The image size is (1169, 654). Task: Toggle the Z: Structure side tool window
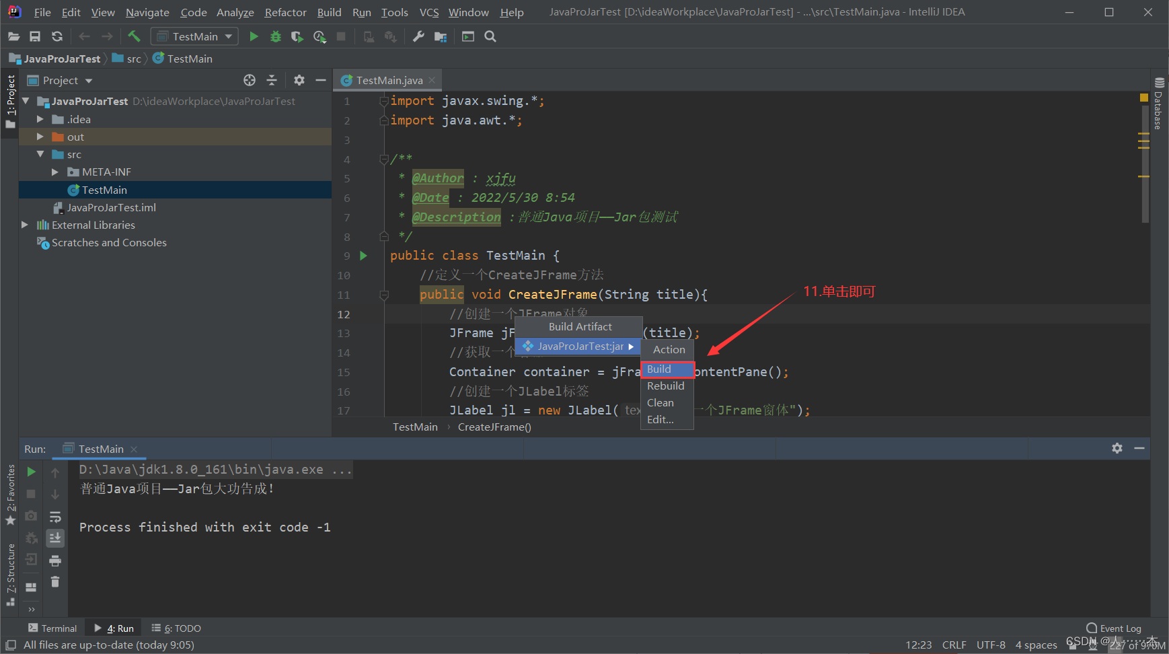click(x=10, y=575)
